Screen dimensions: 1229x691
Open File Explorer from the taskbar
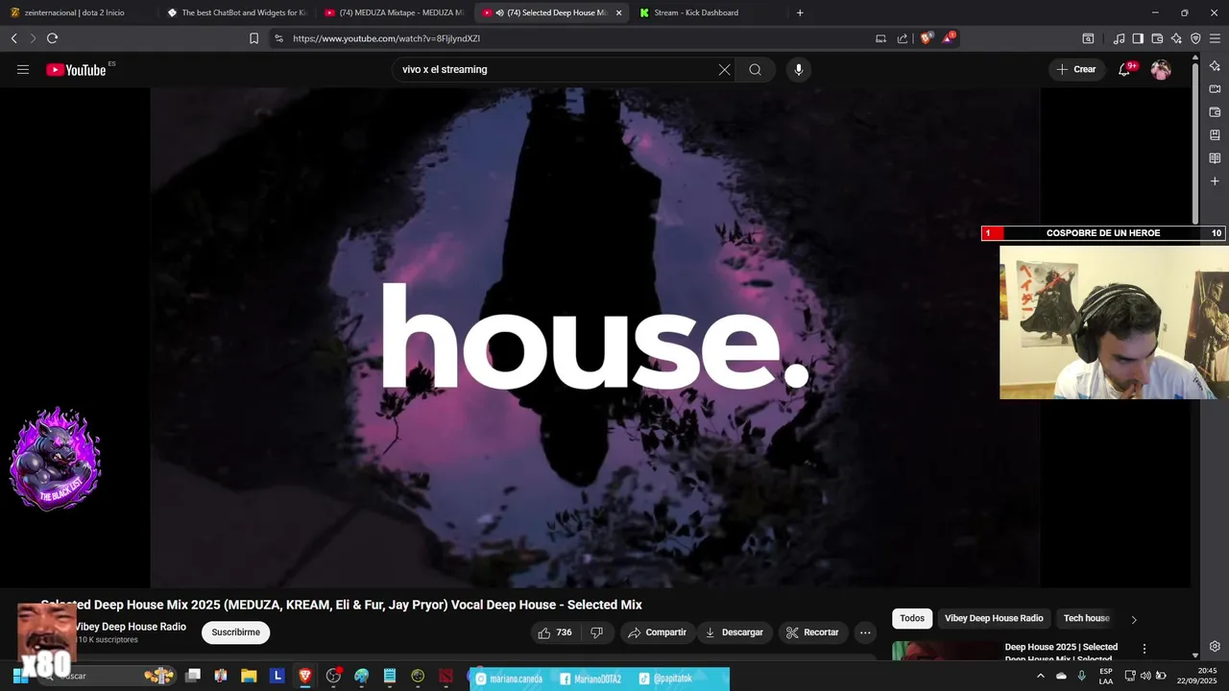pyautogui.click(x=249, y=676)
